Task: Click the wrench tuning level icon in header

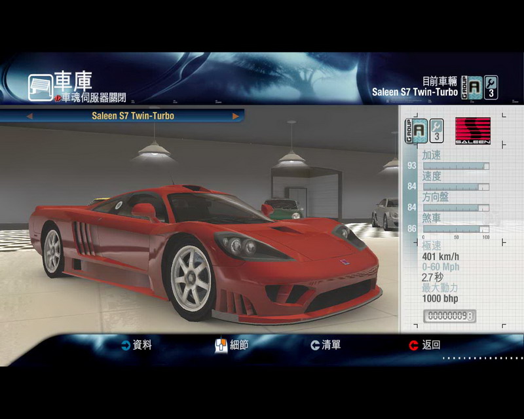Action: tap(490, 87)
